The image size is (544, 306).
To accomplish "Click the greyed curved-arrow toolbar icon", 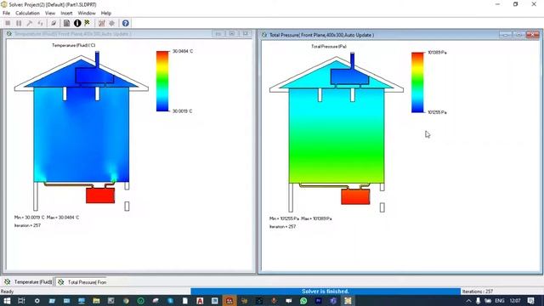I will 41,23.
